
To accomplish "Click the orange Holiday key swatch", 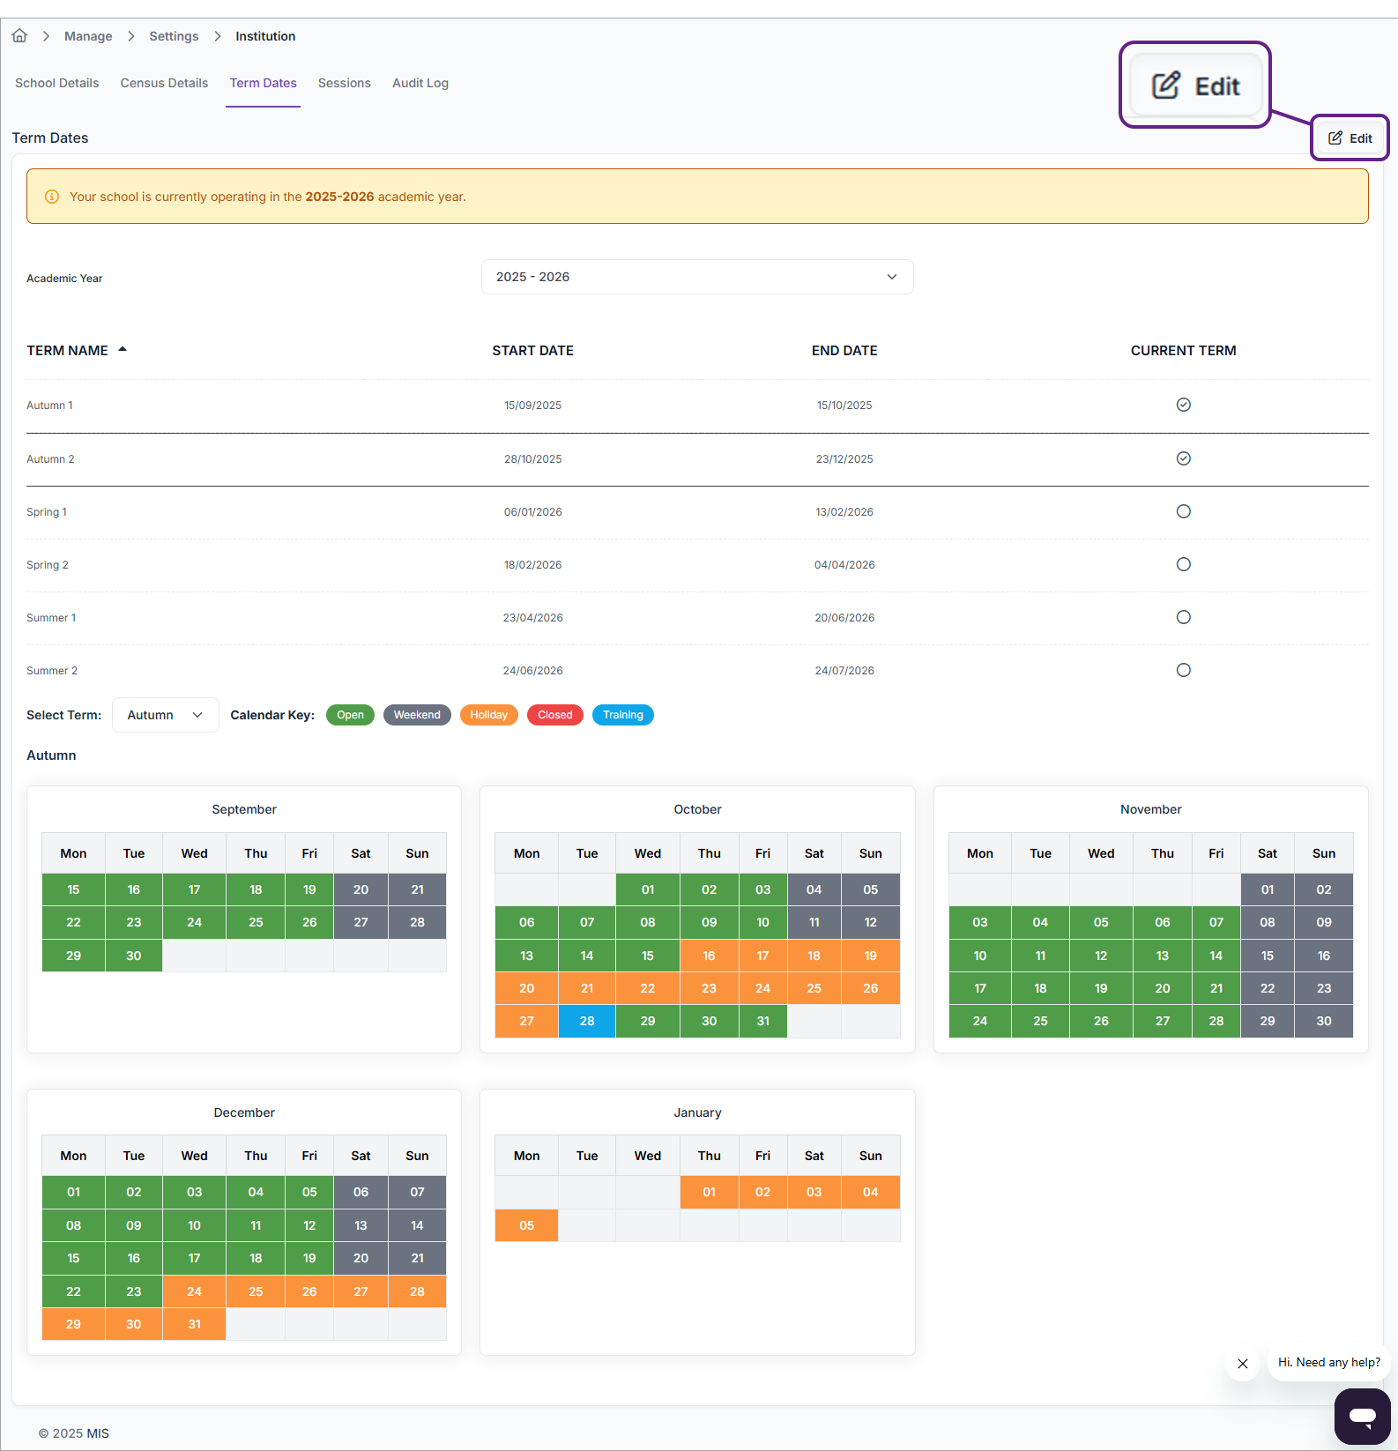I will (488, 715).
